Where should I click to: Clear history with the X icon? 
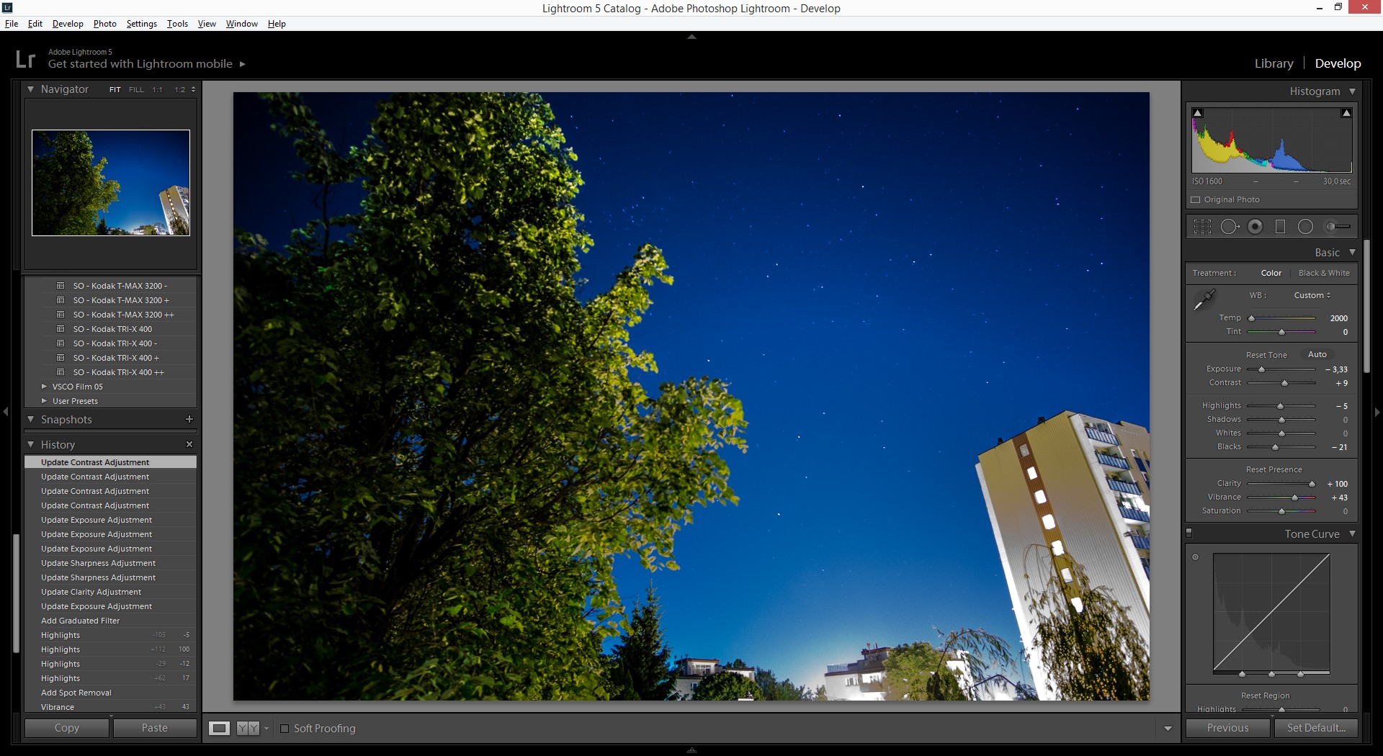click(x=189, y=445)
